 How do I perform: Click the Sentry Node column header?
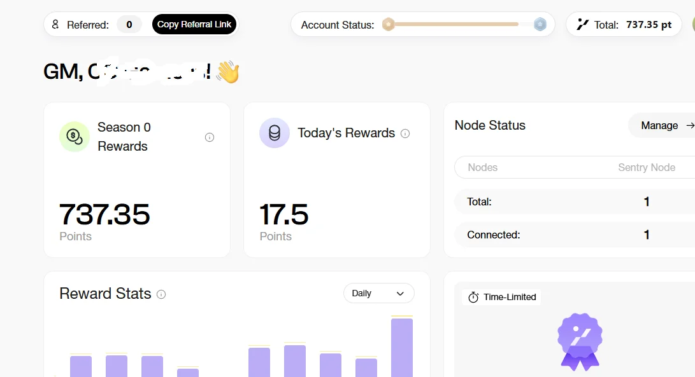[x=647, y=167]
